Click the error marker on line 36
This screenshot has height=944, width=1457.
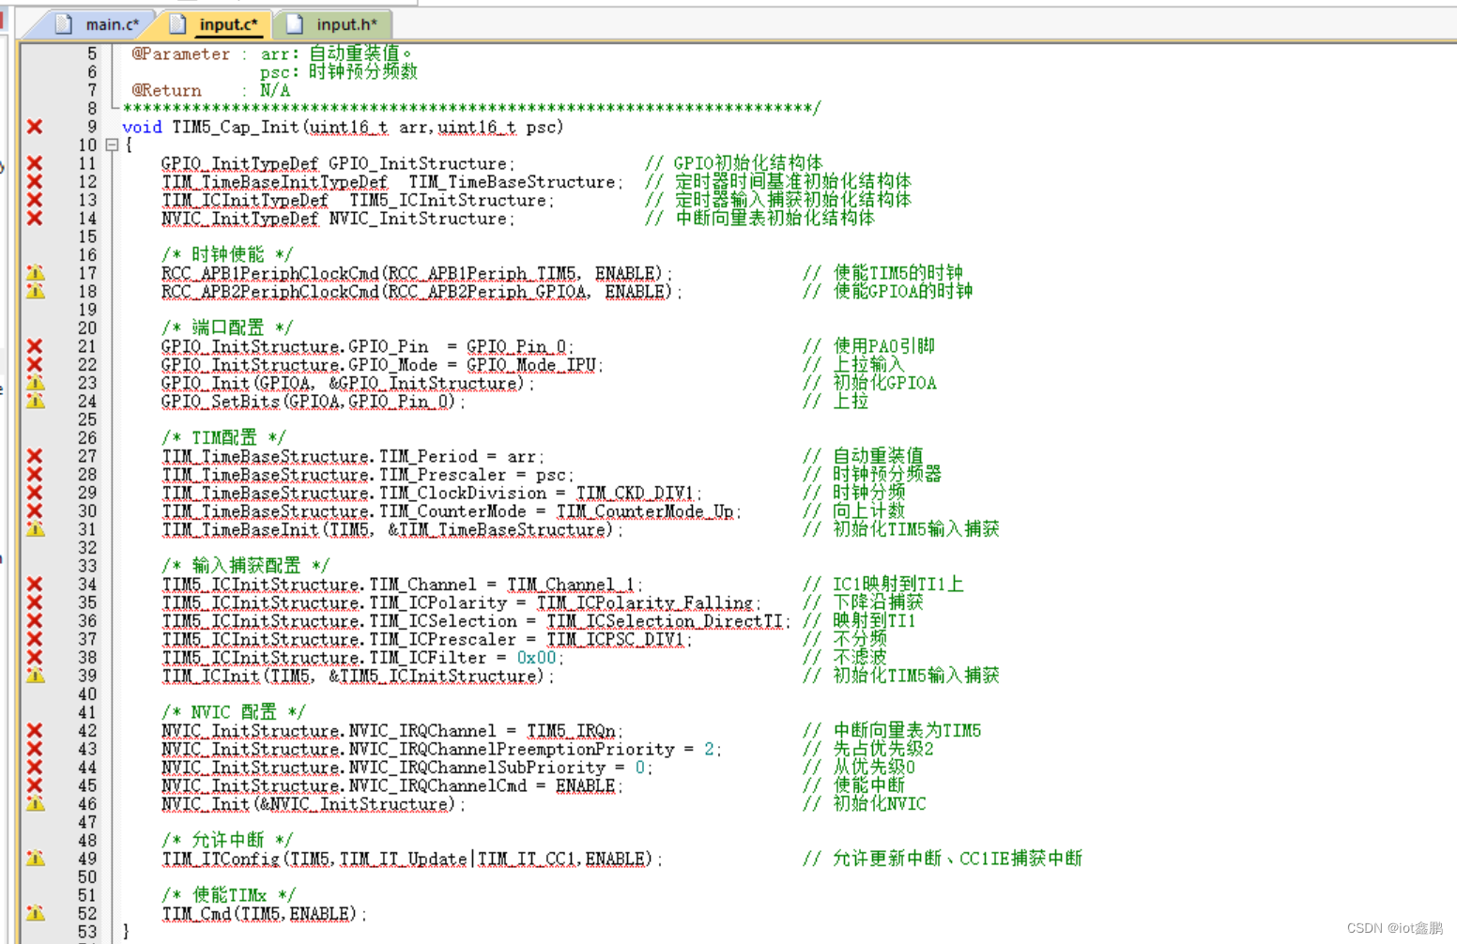click(35, 621)
